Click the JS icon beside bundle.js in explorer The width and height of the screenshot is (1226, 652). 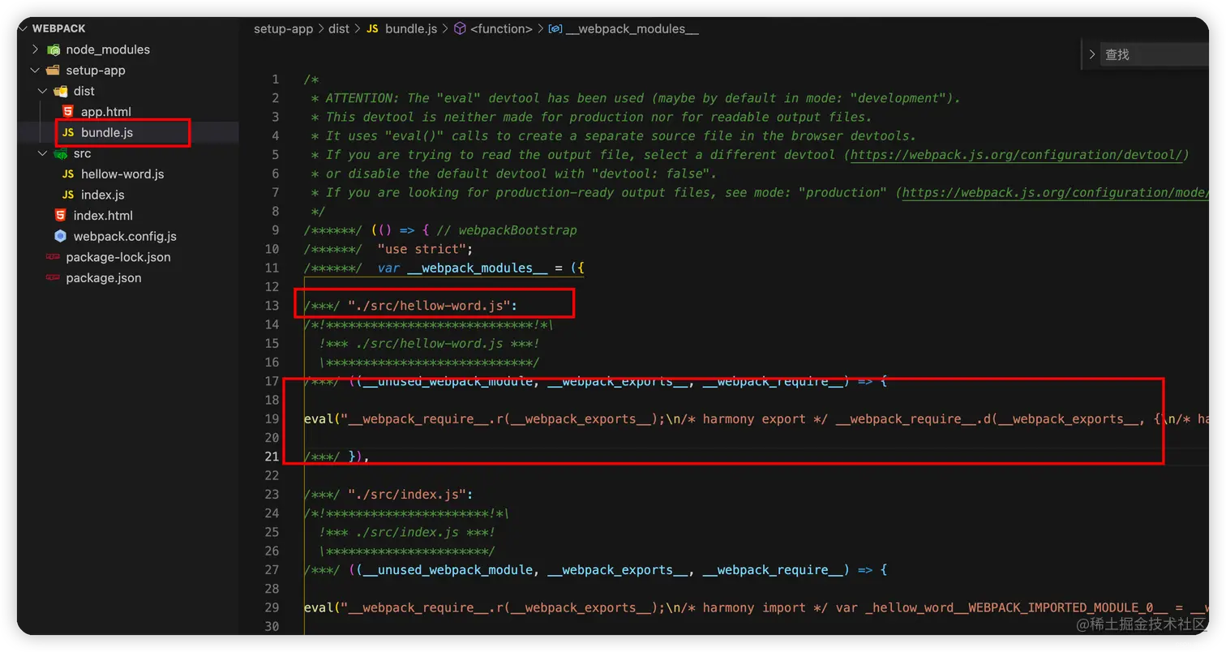(68, 132)
